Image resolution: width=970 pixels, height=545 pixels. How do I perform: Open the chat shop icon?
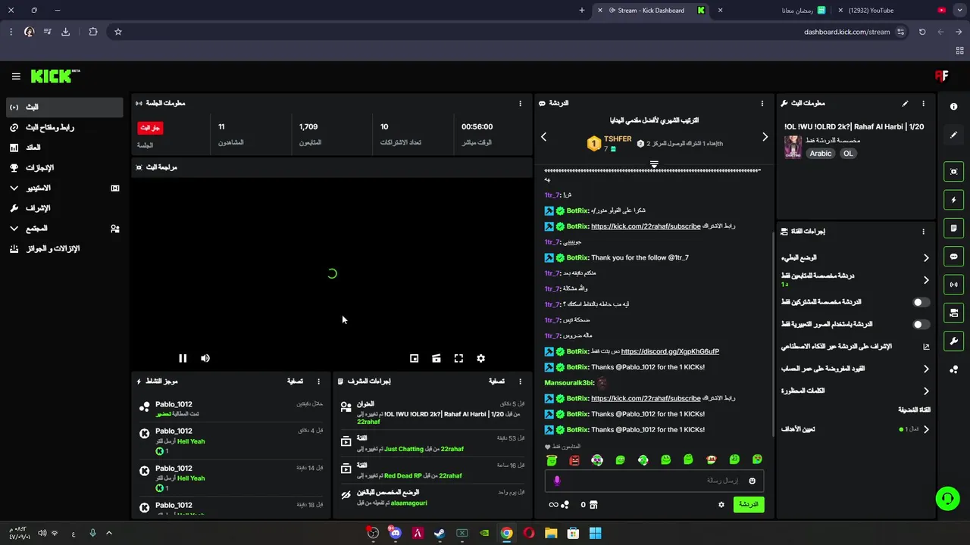pos(593,505)
